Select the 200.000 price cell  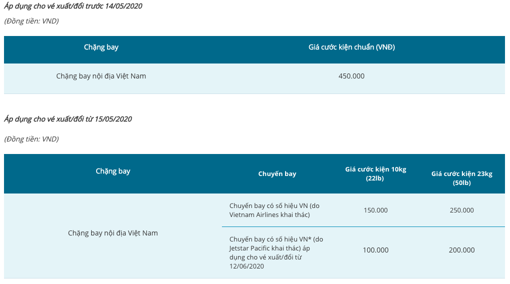[x=462, y=250]
